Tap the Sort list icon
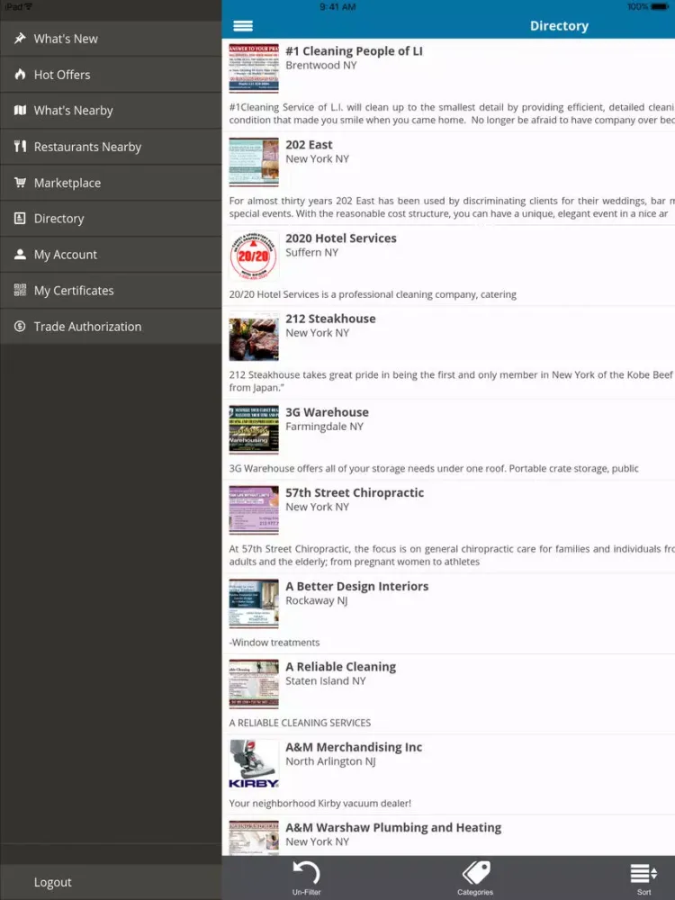This screenshot has width=675, height=900. pyautogui.click(x=643, y=872)
